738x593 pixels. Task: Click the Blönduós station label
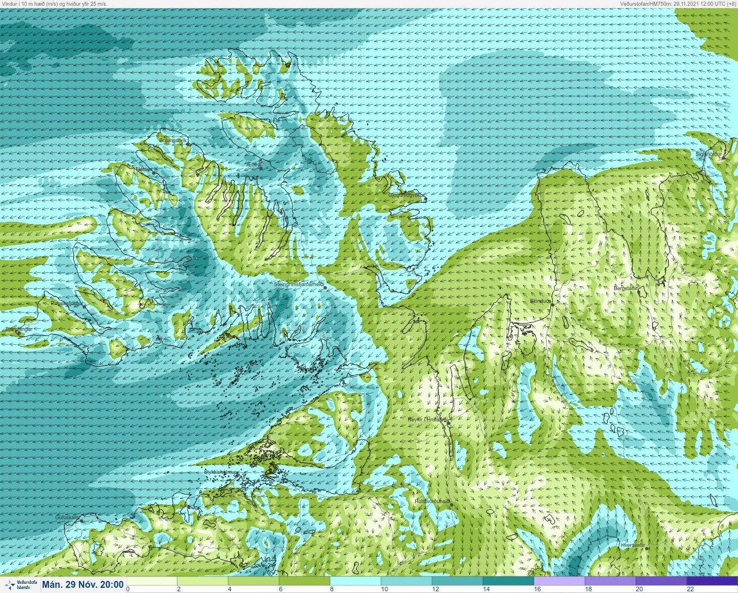(541, 301)
